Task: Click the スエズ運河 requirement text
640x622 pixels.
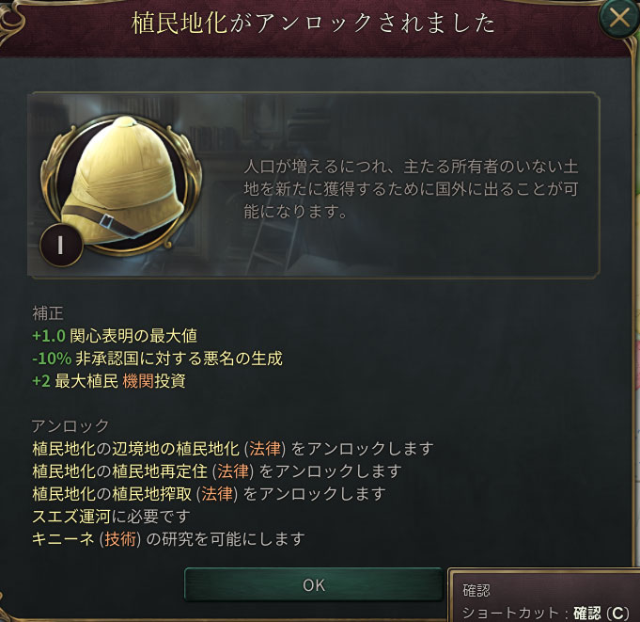Action: point(71,517)
